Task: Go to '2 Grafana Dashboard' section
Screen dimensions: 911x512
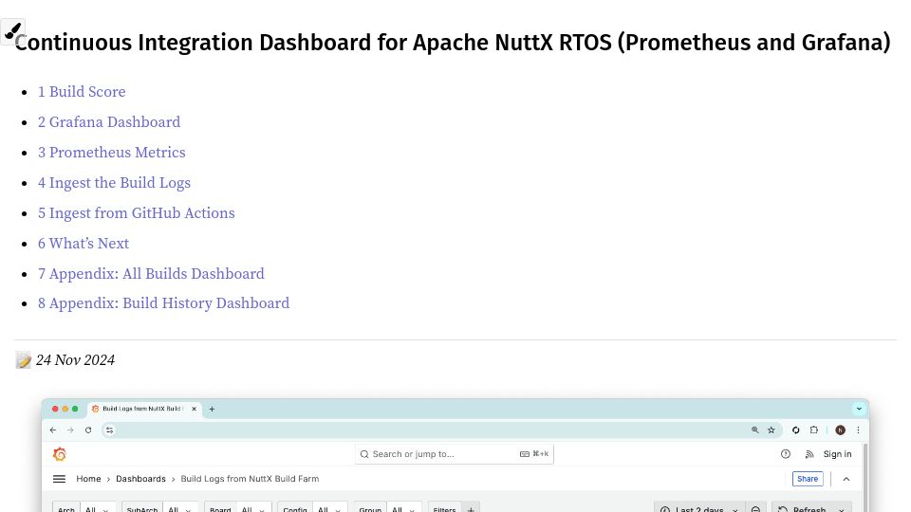Action: click(109, 122)
